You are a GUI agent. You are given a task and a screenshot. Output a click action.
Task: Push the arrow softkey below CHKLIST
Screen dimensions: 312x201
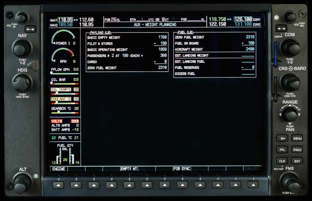pos(253,185)
